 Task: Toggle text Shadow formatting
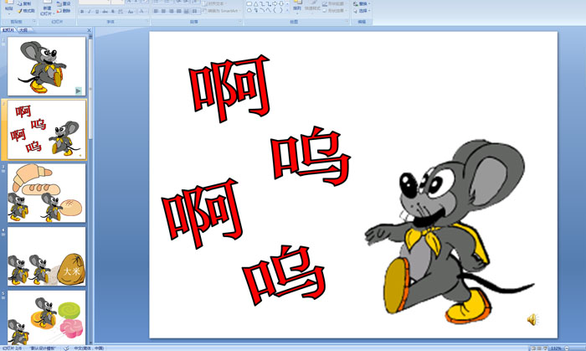pos(113,12)
